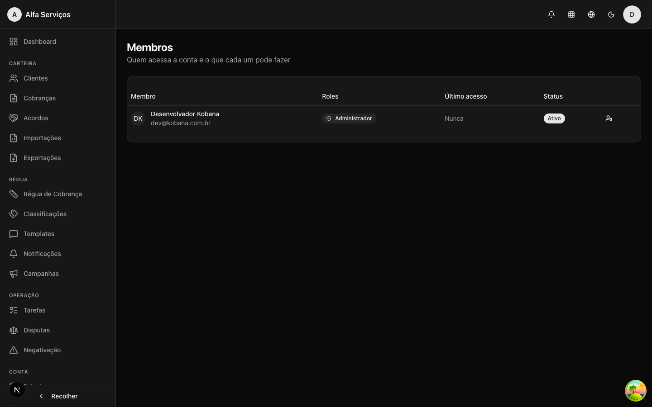Screen dimensions: 652x407
Task: Go to Dashboard menu label
Action: 40,42
